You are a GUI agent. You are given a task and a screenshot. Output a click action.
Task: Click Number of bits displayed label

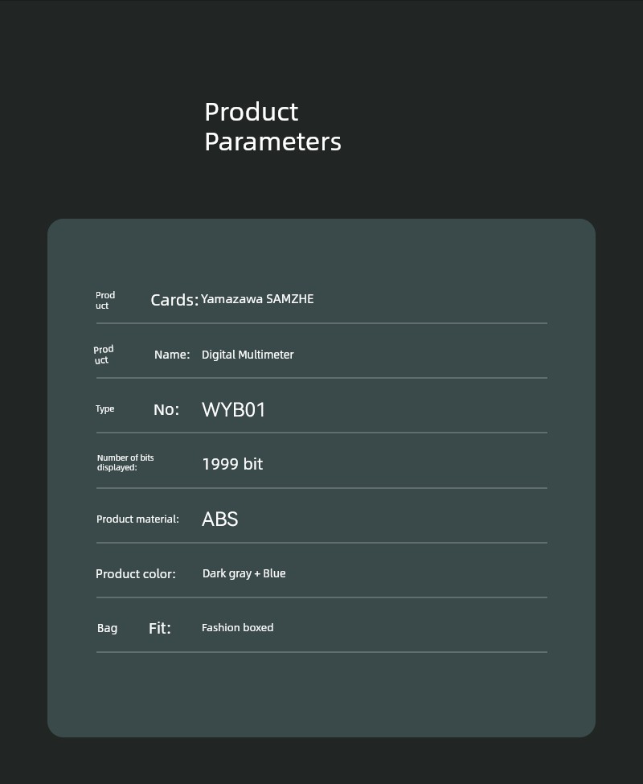coord(125,462)
